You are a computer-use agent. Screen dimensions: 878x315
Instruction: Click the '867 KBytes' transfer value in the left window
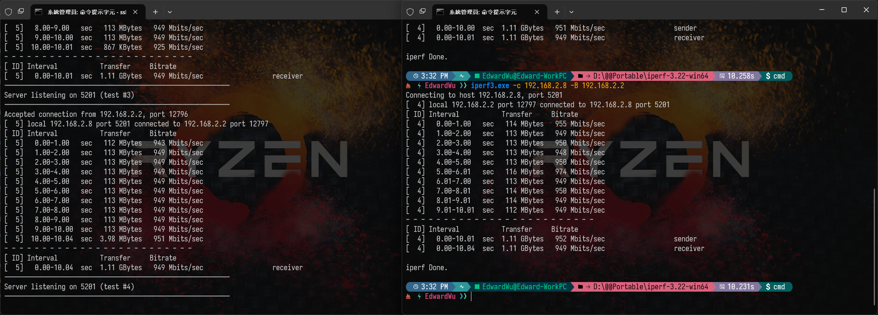point(123,47)
